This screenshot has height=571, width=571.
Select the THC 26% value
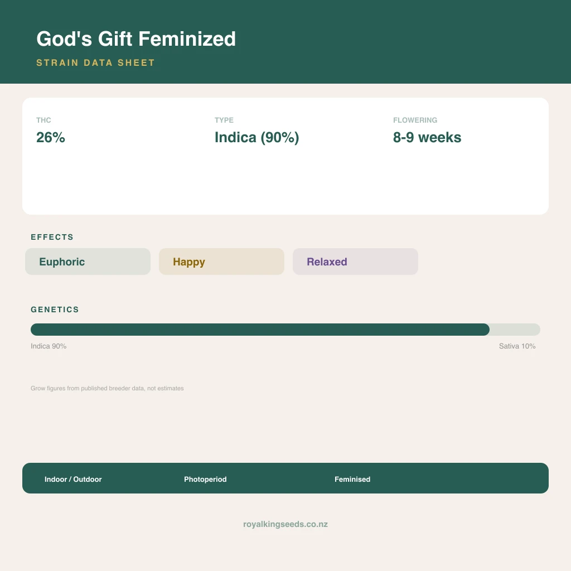pos(51,137)
